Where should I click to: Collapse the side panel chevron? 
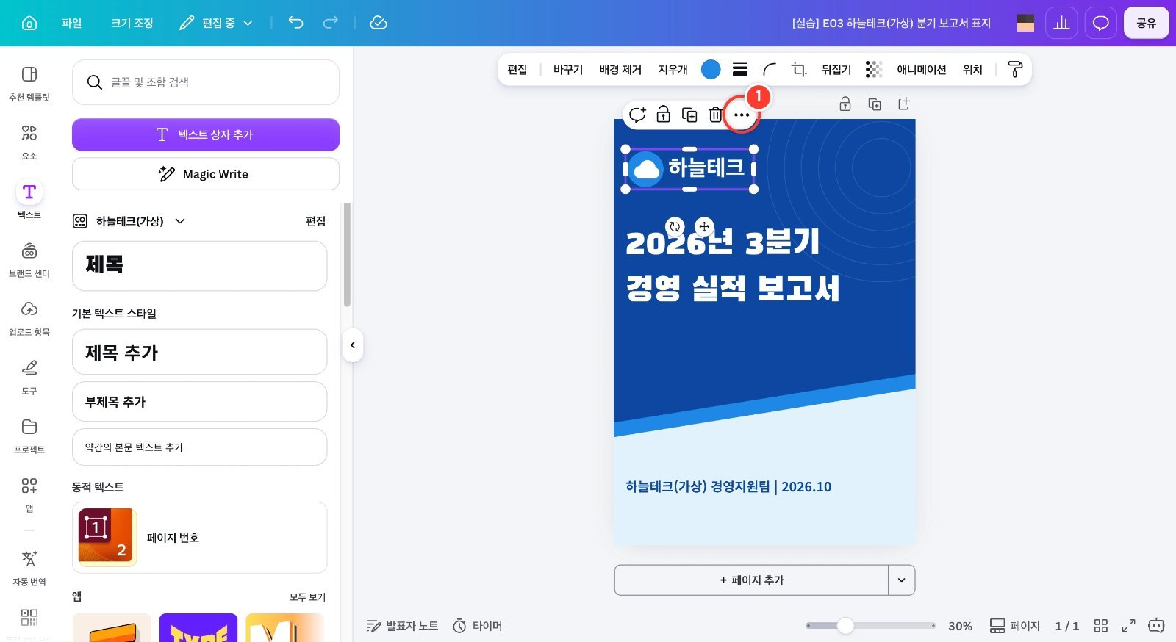(353, 345)
